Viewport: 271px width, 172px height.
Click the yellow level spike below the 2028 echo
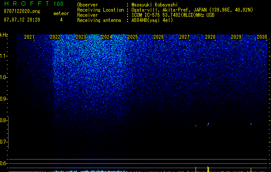208,169
